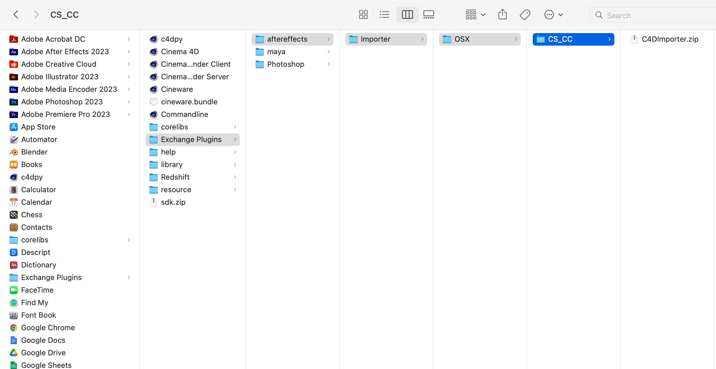Switch to icon grid view
The height and width of the screenshot is (369, 716).
[363, 15]
